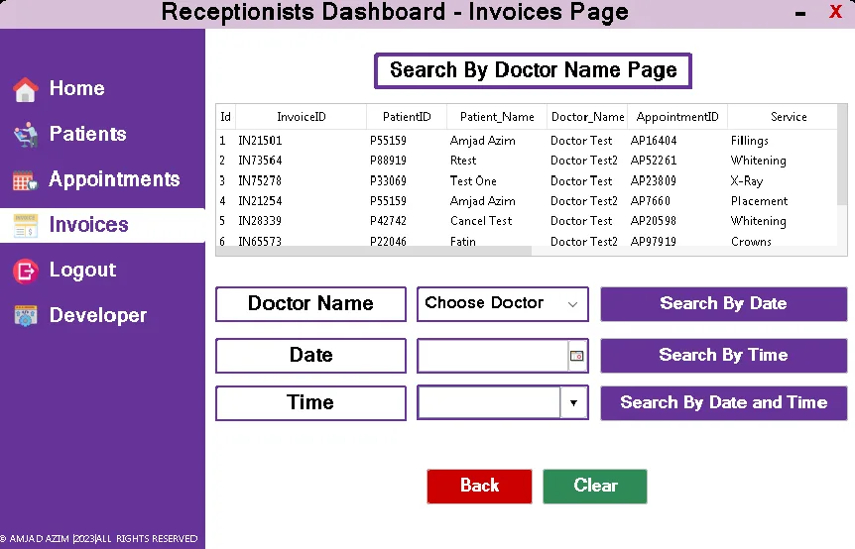
Task: Click patient name Fatin
Action: point(463,241)
